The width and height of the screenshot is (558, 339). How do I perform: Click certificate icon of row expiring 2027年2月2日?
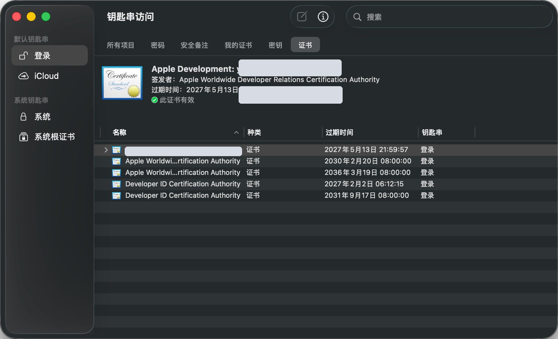pyautogui.click(x=116, y=184)
